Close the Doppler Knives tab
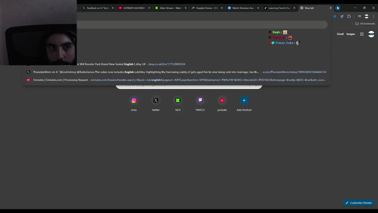Viewport: 378px width, 213px height. click(x=222, y=8)
